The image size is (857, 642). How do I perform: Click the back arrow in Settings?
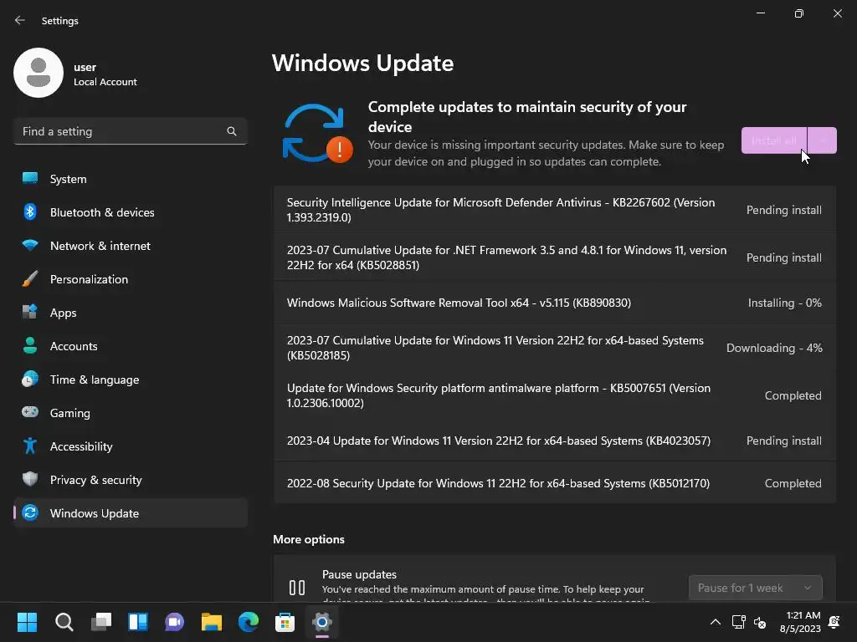20,20
